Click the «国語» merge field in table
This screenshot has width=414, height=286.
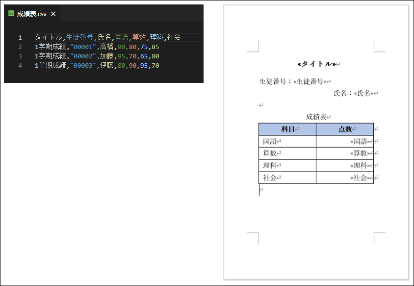(x=360, y=141)
